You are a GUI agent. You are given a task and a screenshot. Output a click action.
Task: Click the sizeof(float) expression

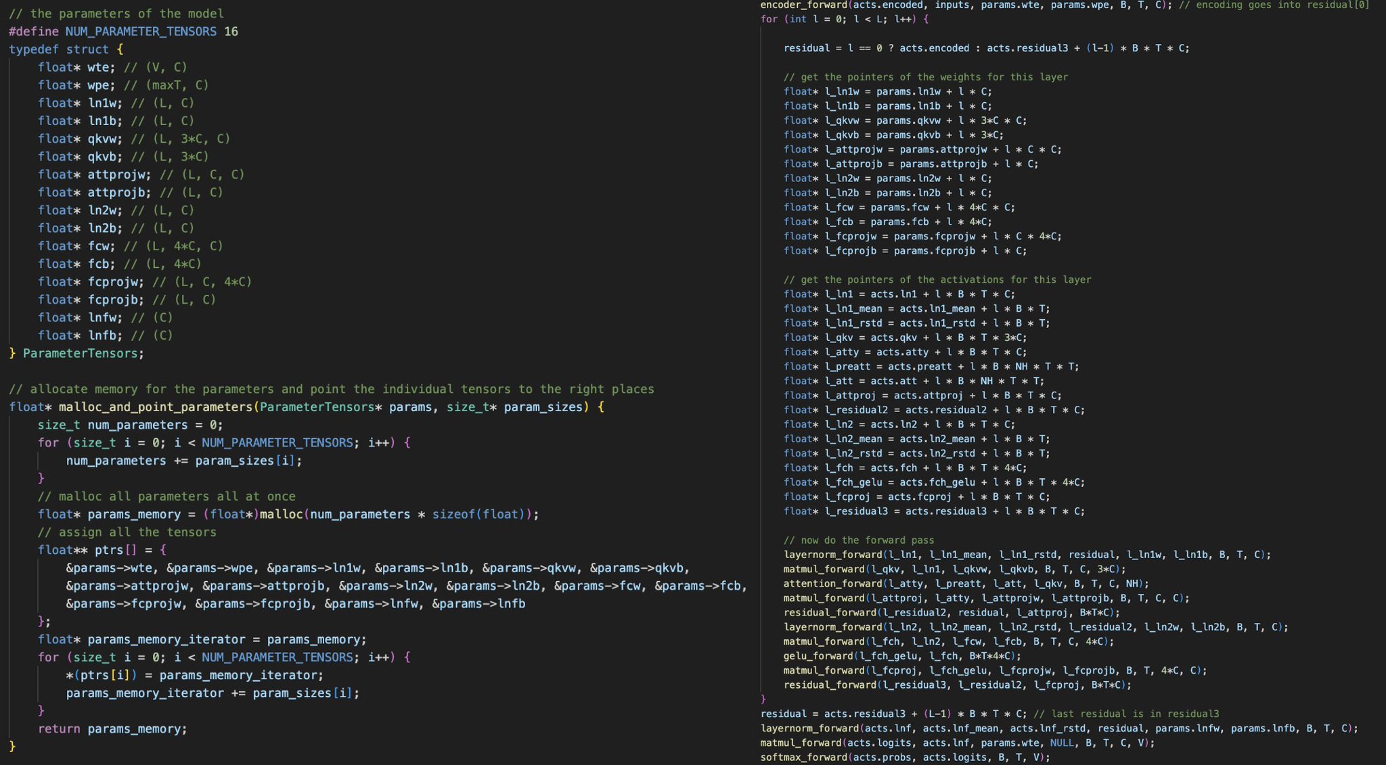coord(478,515)
